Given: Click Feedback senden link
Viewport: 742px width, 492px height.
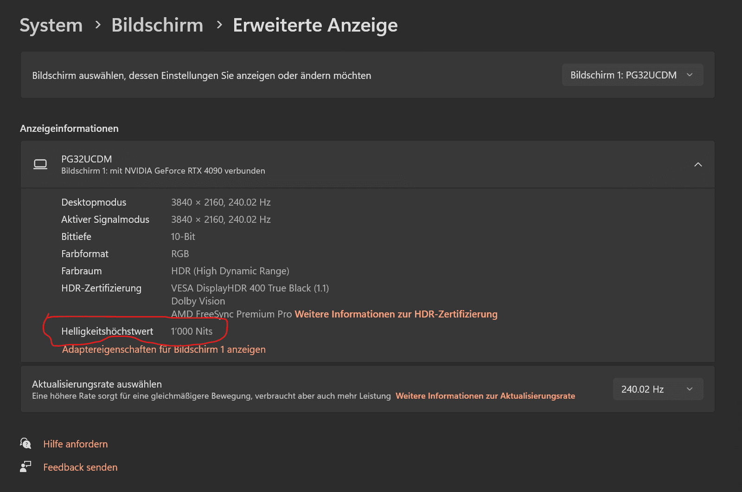Looking at the screenshot, I should (x=80, y=467).
